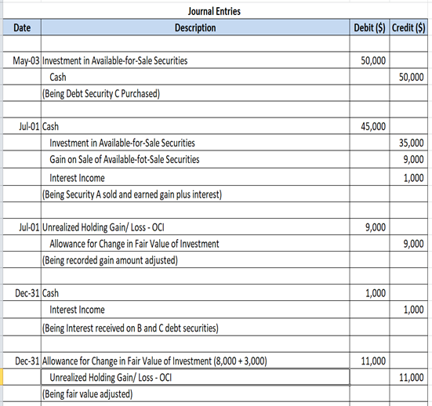Image resolution: width=432 pixels, height=406 pixels.
Task: Click the 'Credit ($)' column header
Action: (408, 27)
